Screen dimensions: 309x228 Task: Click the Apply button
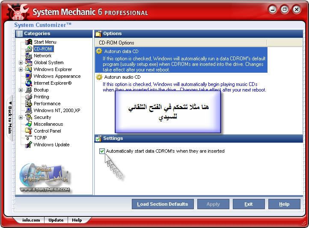click(x=213, y=204)
